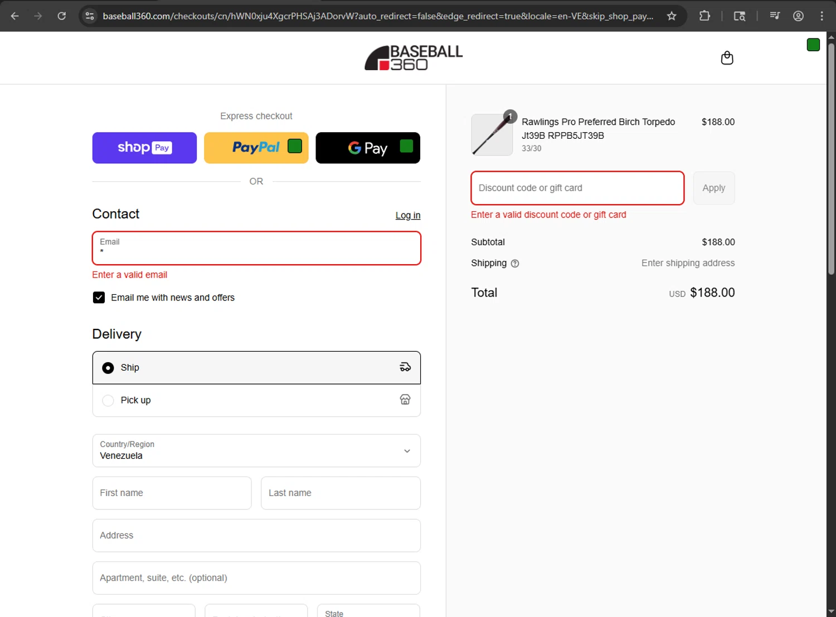The height and width of the screenshot is (617, 836).
Task: Toggle Email me with news and offers
Action: click(x=99, y=298)
